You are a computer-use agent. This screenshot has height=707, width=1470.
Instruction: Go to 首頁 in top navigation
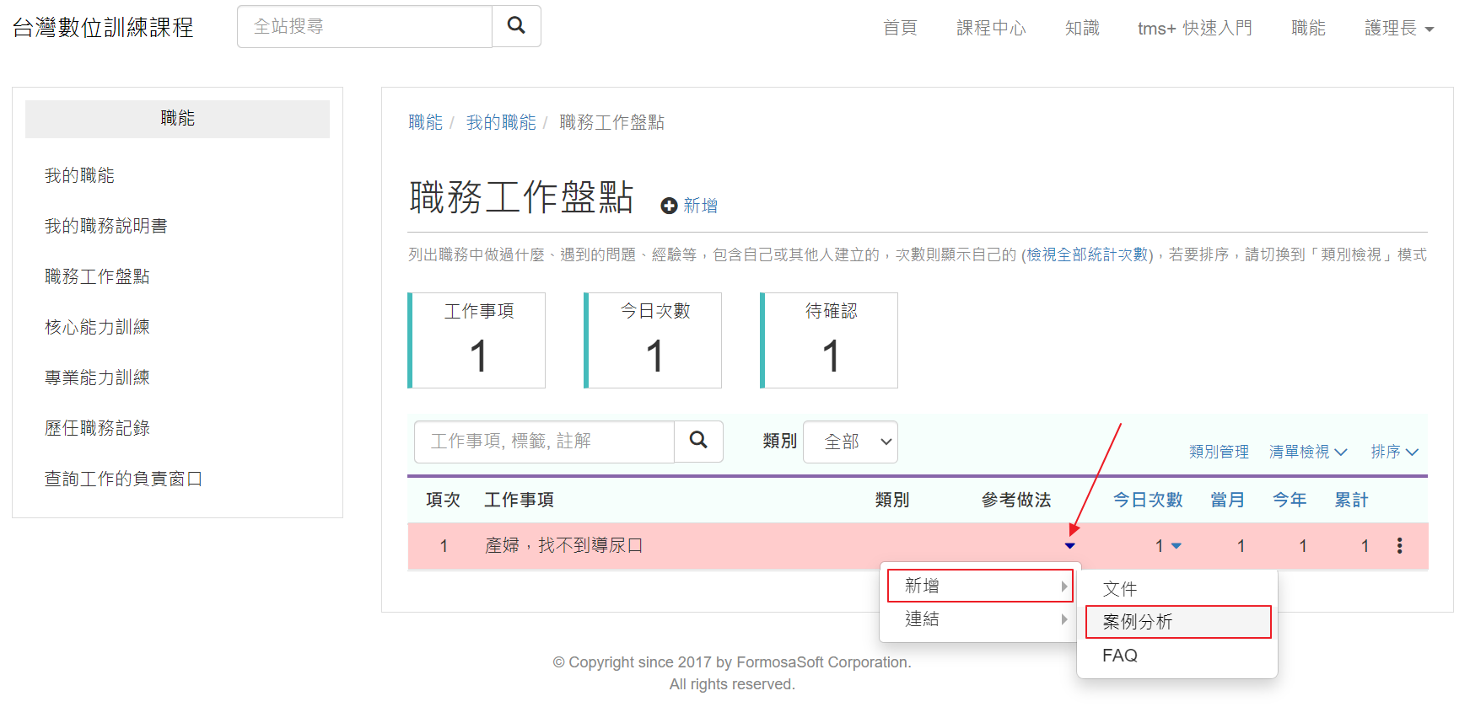(x=900, y=28)
